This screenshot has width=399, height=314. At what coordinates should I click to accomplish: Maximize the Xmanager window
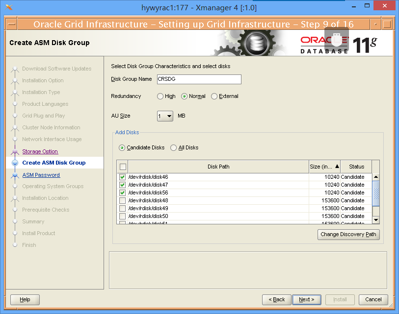pos(367,6)
